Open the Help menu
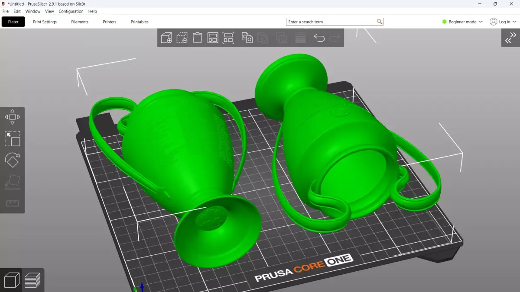Image resolution: width=520 pixels, height=292 pixels. coord(93,11)
